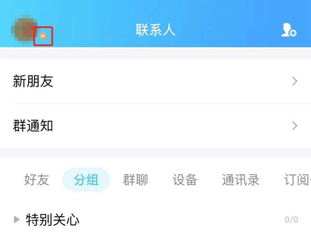Click the chevron beside 新朋友
The image size is (311, 233).
(295, 81)
